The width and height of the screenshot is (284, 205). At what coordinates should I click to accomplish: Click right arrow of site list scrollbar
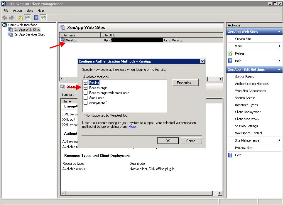click(220, 79)
